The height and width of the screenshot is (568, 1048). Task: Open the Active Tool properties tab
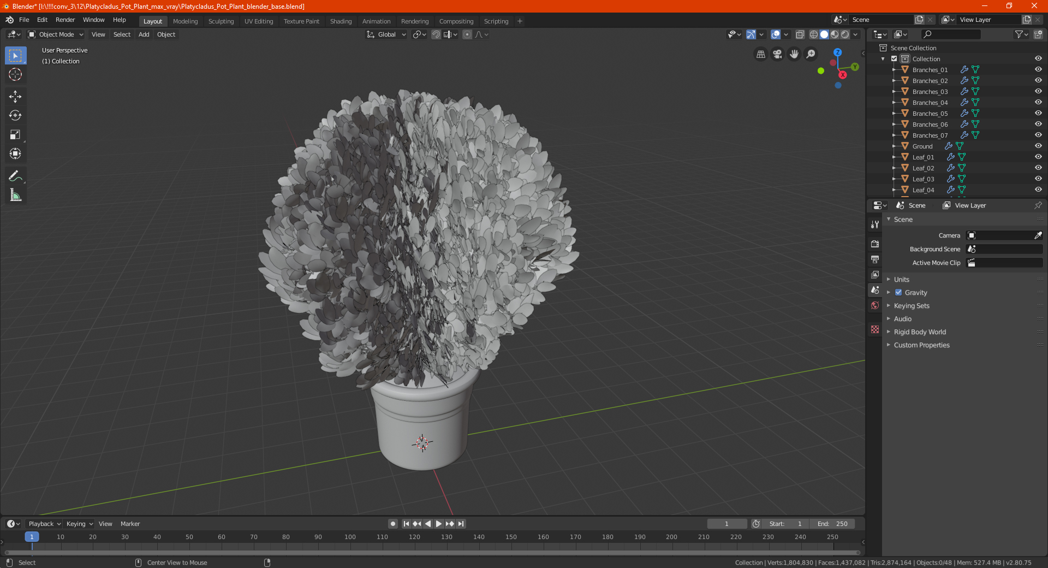click(x=875, y=224)
